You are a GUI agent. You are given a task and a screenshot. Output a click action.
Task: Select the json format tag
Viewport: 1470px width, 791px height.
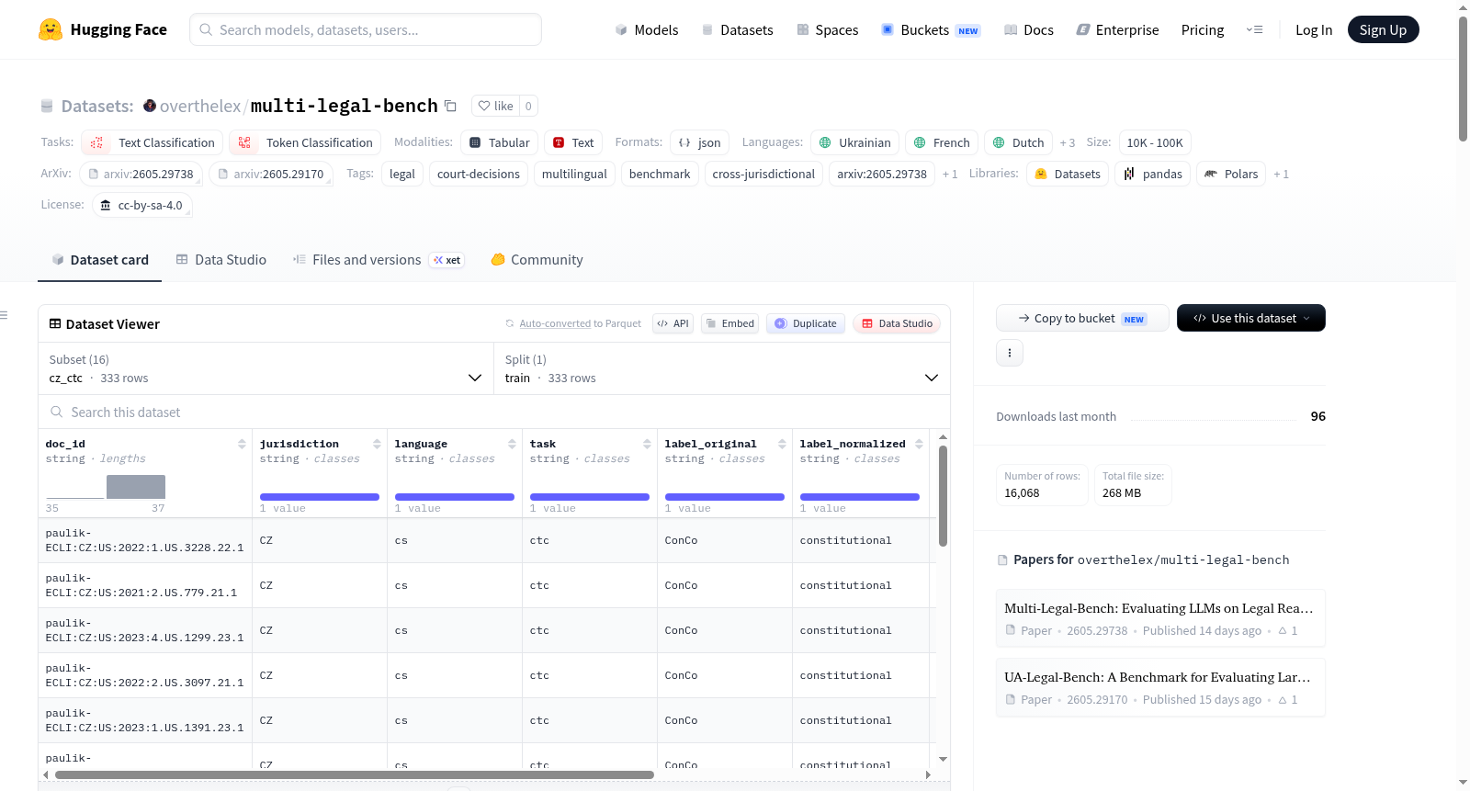[x=700, y=142]
